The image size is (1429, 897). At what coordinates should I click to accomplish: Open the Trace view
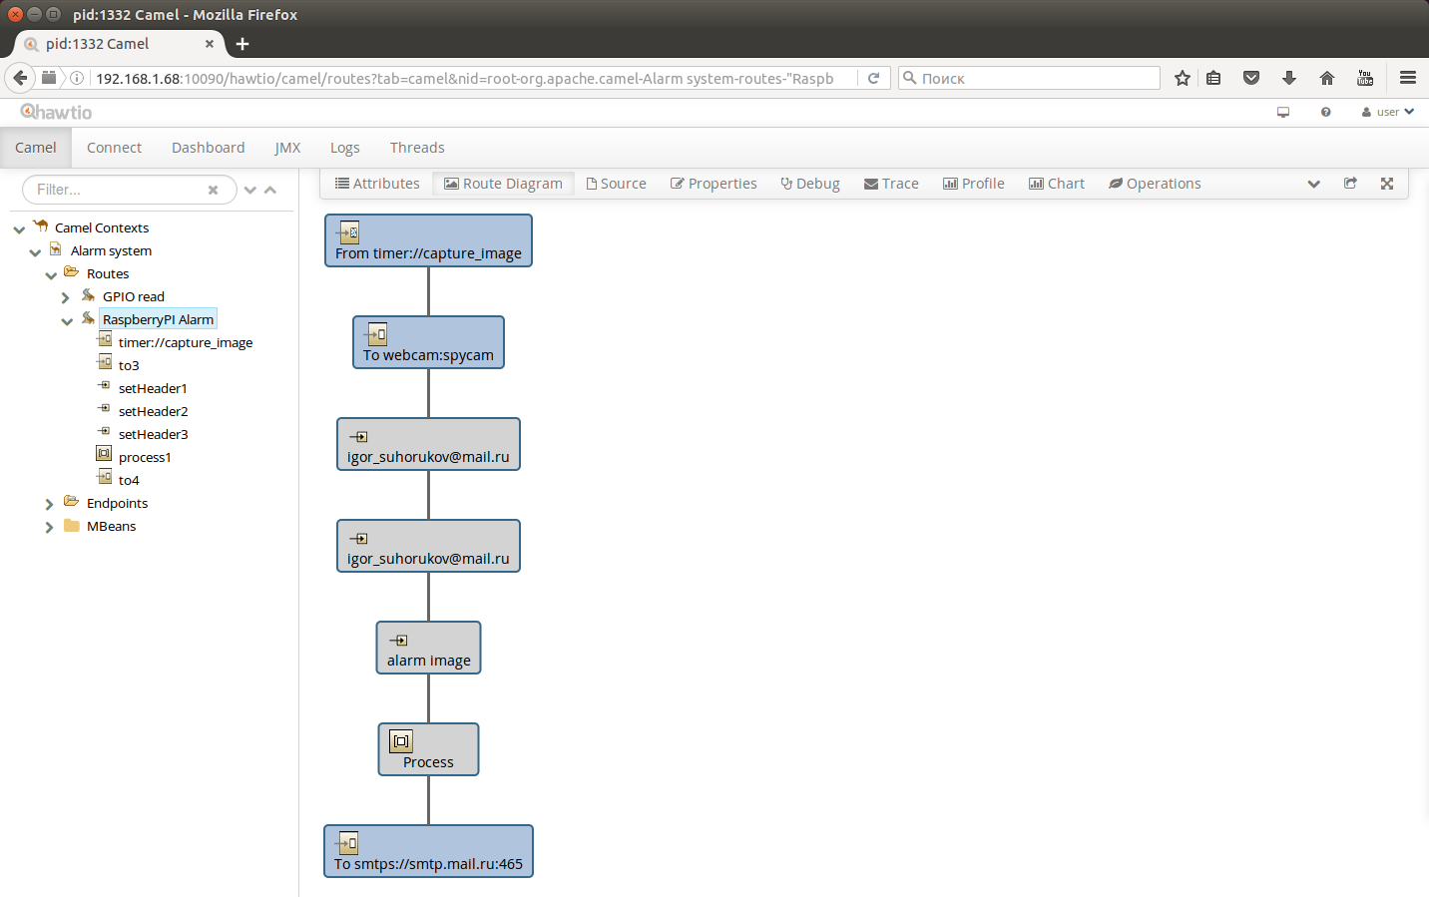coord(891,184)
